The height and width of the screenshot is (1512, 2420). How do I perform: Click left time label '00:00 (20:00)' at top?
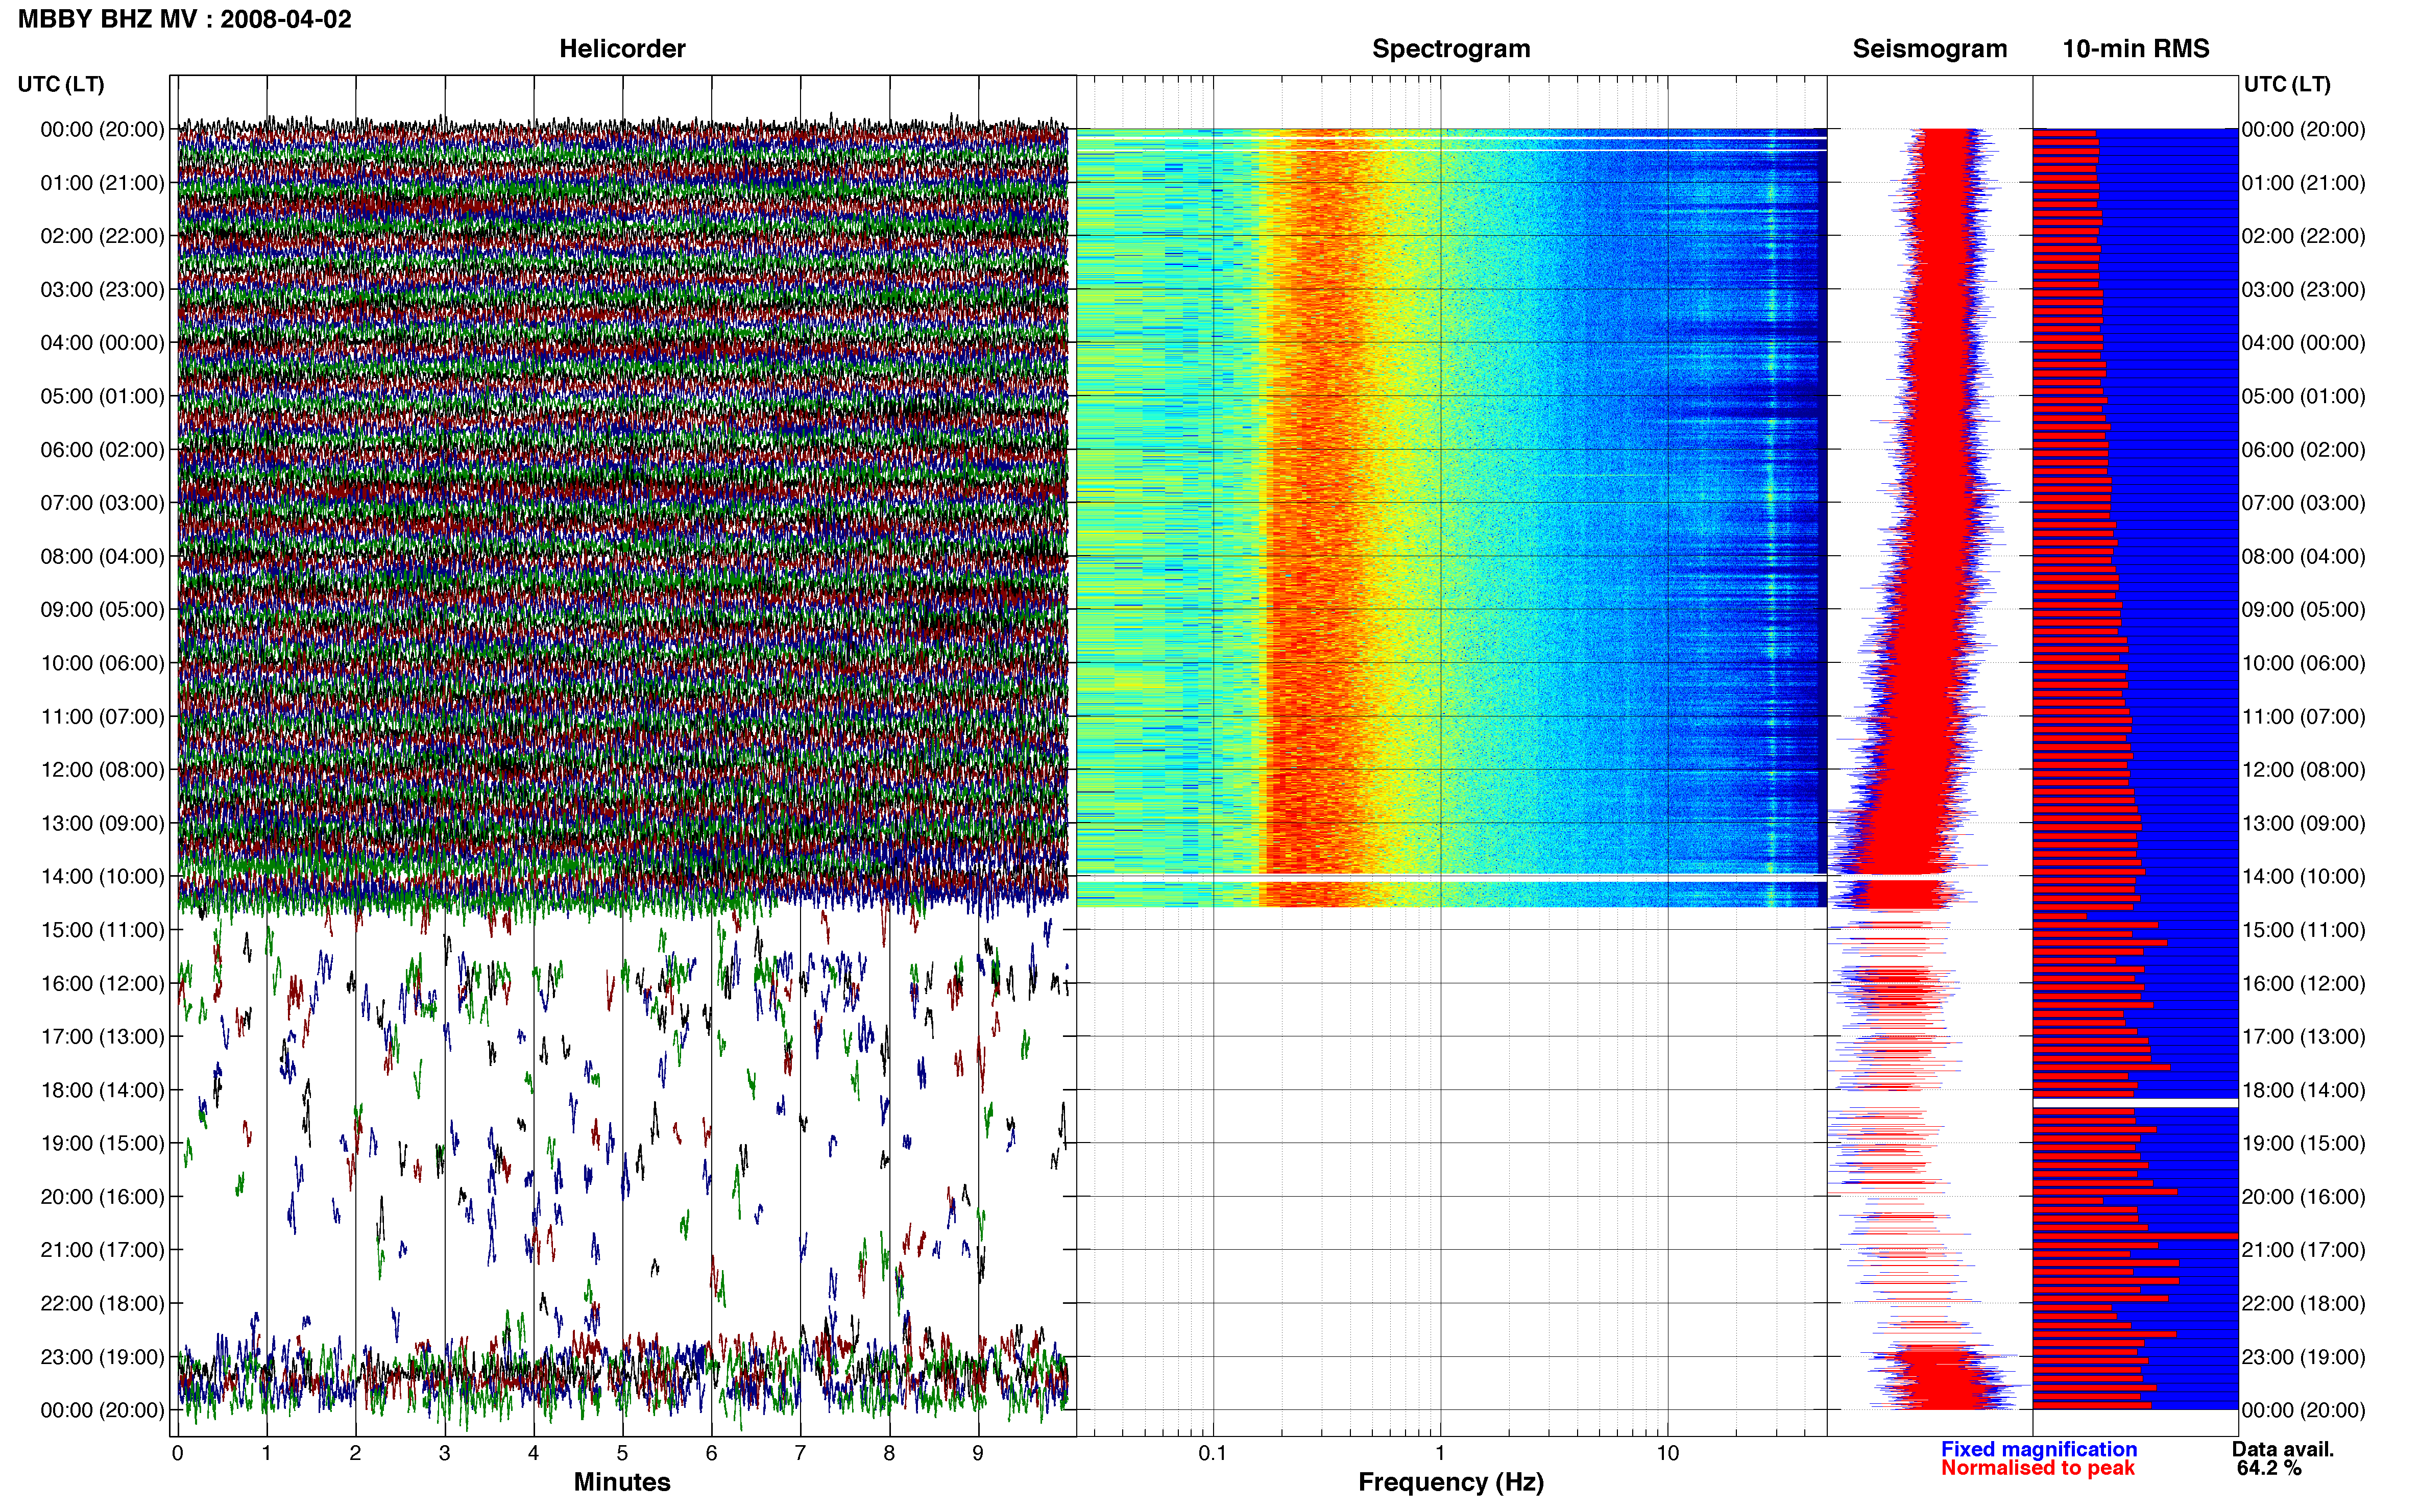[x=102, y=129]
